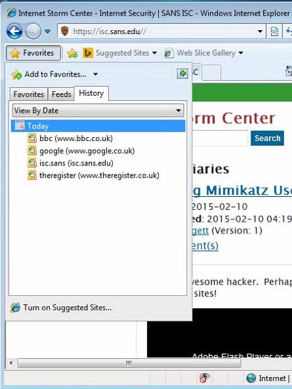
Task: Pin the Favorites Center with green arrow icon
Action: point(182,73)
